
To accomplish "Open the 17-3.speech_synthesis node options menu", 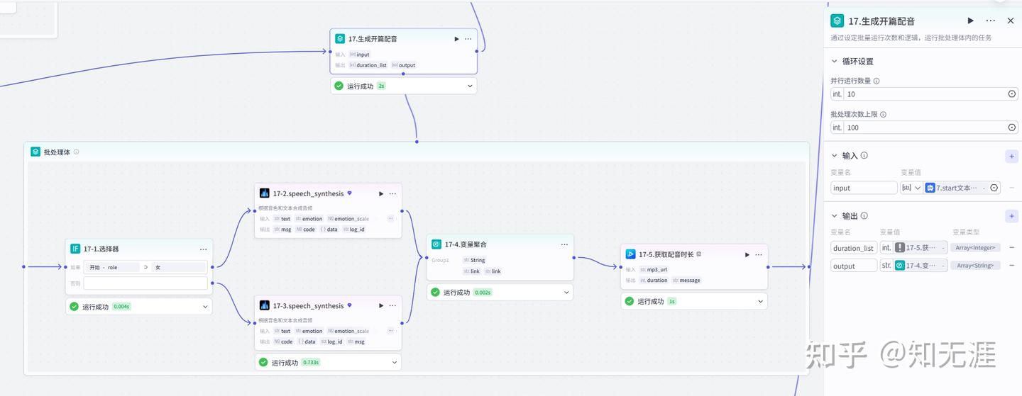I will click(392, 306).
